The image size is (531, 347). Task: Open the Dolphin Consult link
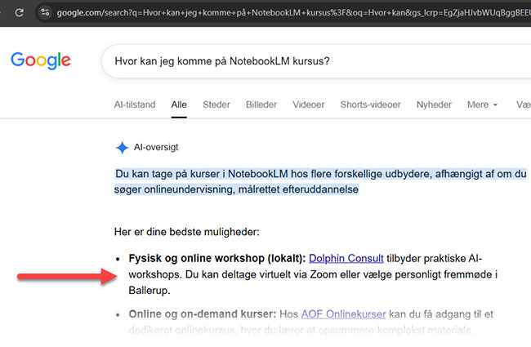point(346,258)
